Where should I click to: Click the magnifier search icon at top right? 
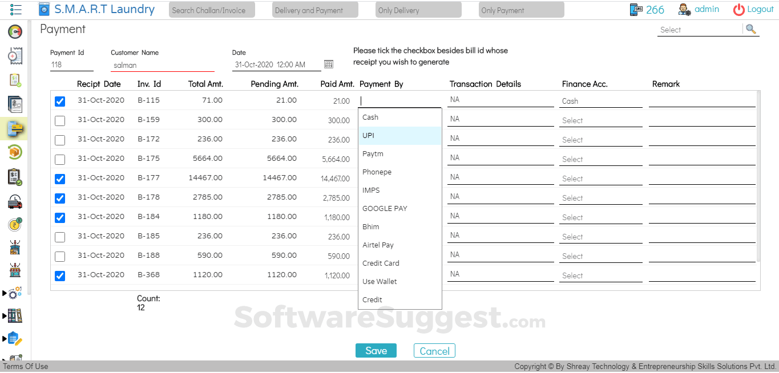pyautogui.click(x=751, y=29)
